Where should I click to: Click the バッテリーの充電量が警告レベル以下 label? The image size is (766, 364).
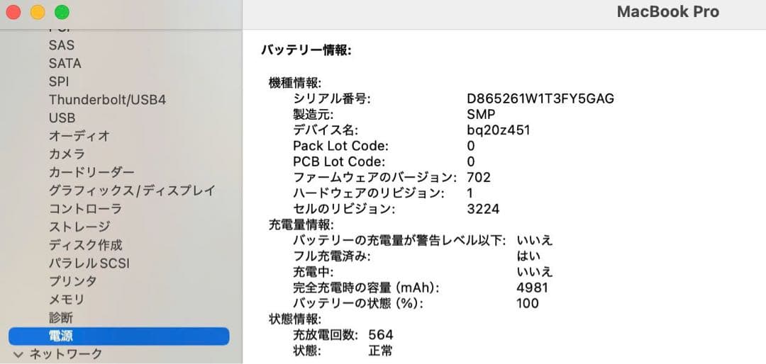[399, 241]
